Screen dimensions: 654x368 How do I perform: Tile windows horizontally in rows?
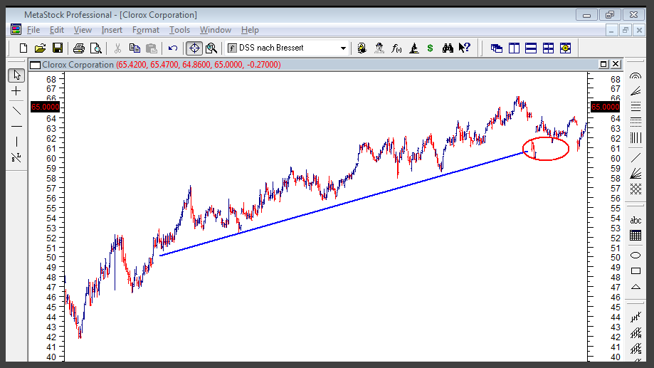click(x=531, y=48)
